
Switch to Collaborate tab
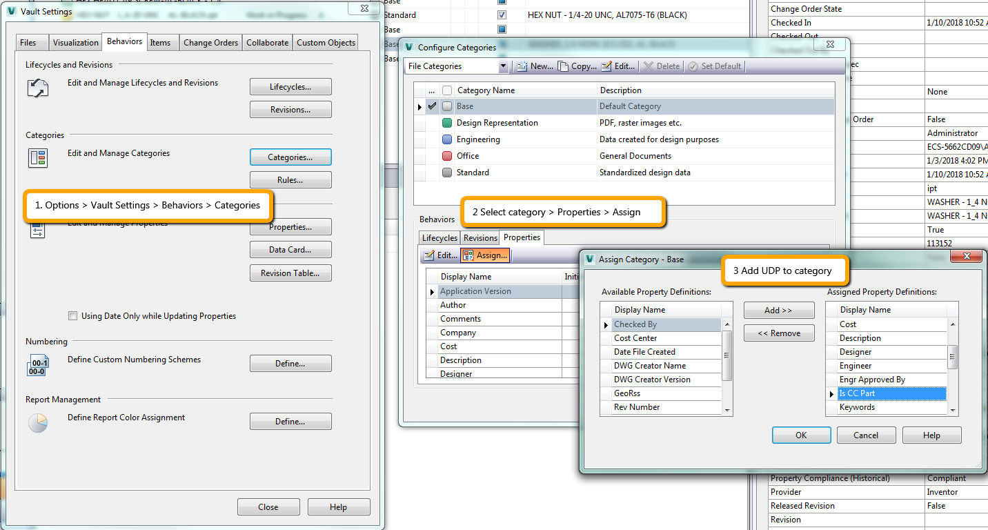pos(268,43)
